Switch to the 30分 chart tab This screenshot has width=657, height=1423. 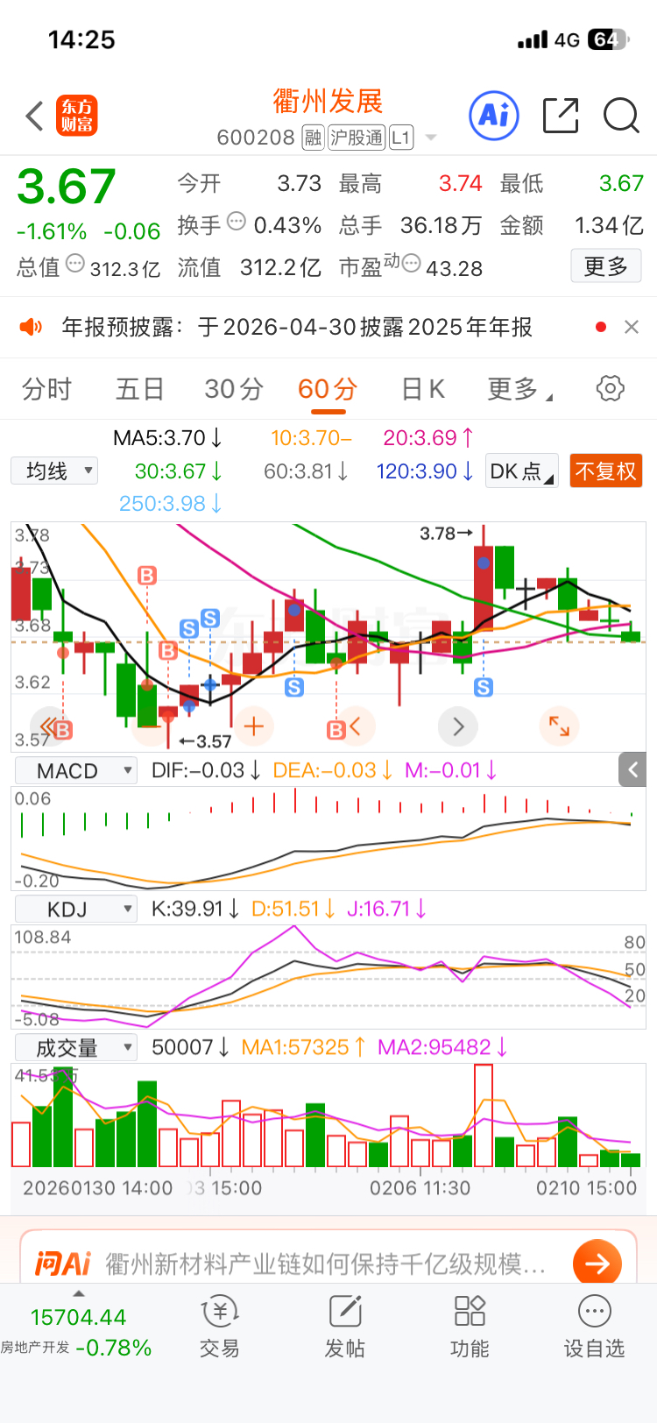click(x=234, y=388)
